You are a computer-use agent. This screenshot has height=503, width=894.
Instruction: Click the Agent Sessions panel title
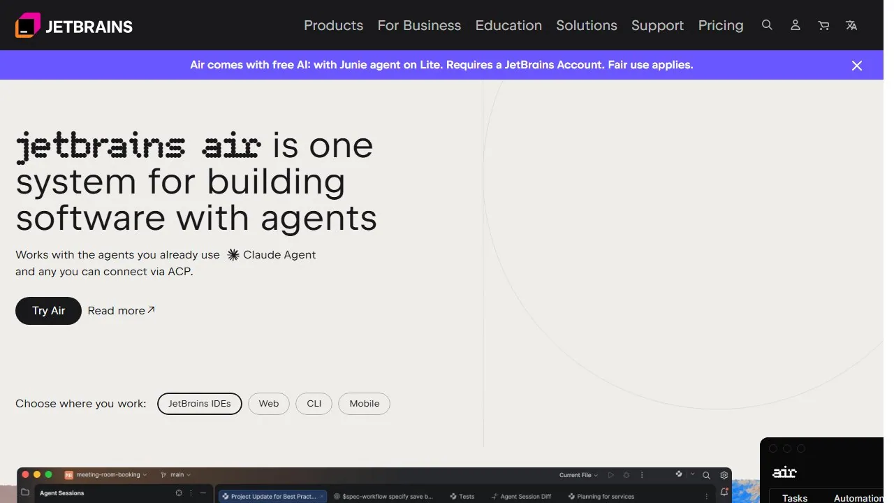point(61,493)
